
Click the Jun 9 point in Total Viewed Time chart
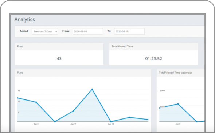[x=178, y=104]
